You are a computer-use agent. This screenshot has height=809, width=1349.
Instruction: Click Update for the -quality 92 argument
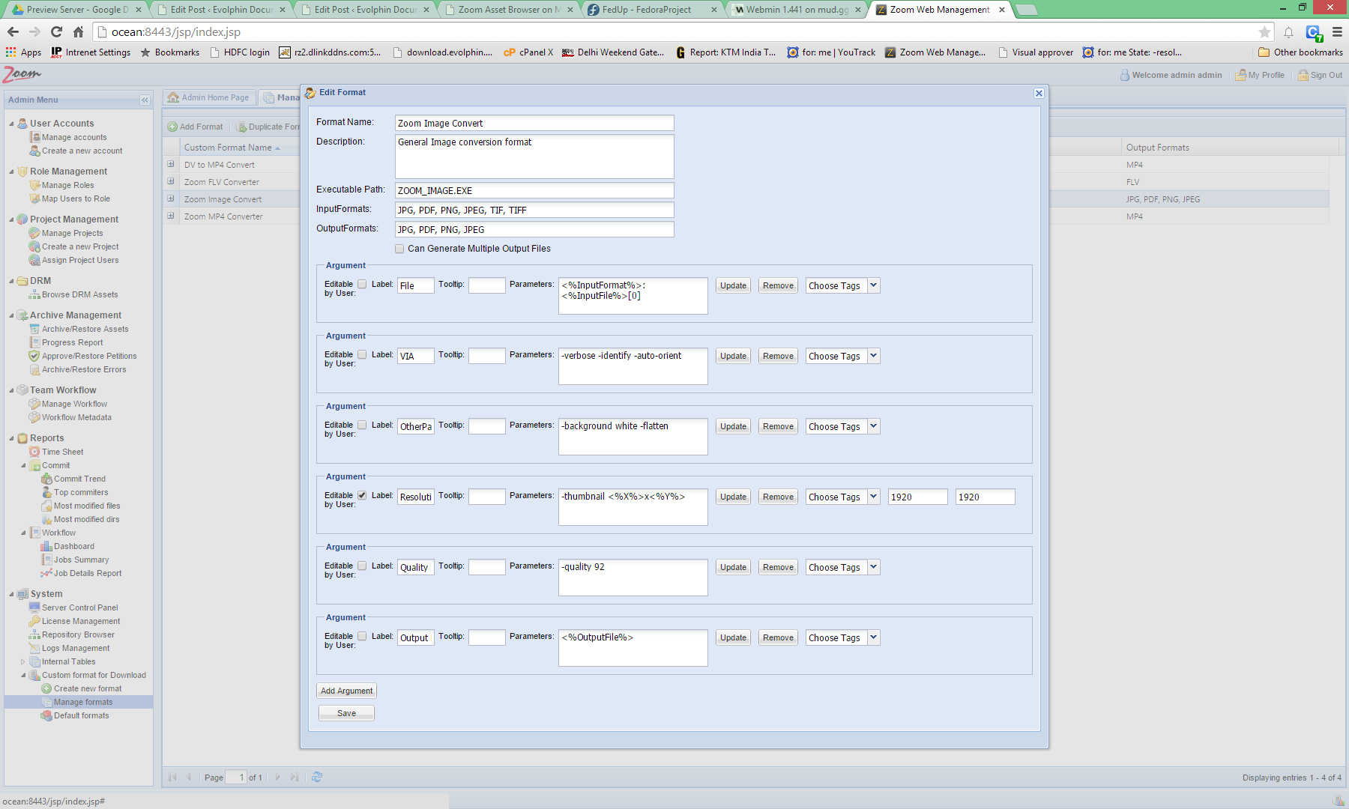(733, 567)
